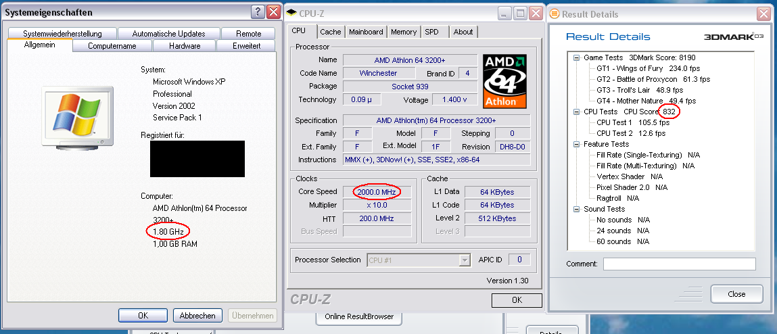
Task: Switch to the Remote tab
Action: 248,34
